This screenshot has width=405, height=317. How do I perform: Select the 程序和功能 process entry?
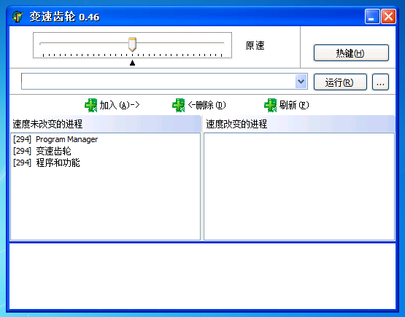[47, 163]
